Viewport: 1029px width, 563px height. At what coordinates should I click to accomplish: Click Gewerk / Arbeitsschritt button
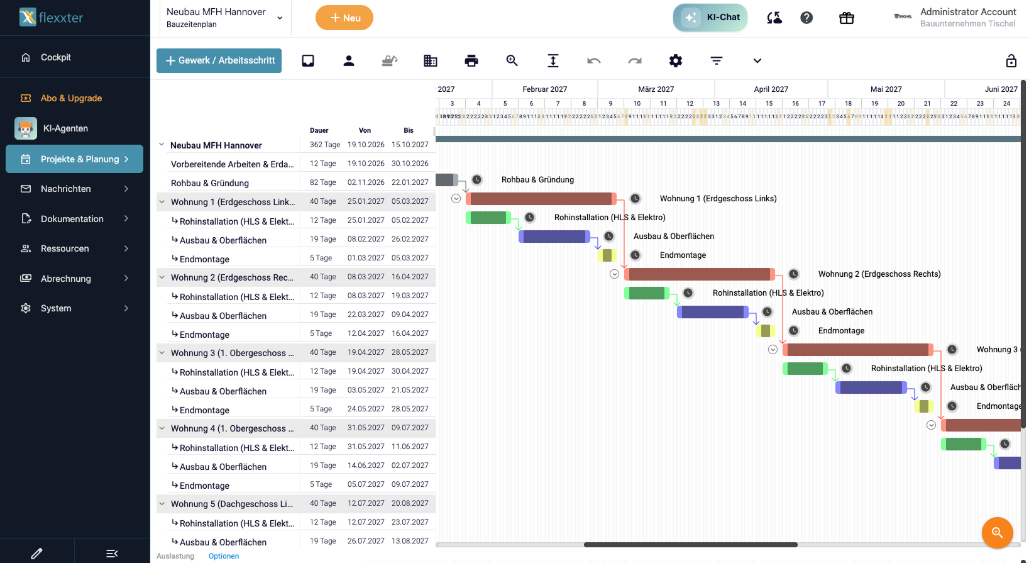219,60
